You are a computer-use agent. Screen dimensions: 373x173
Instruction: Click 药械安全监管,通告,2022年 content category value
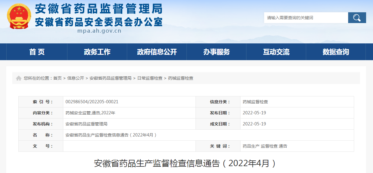click(x=90, y=113)
